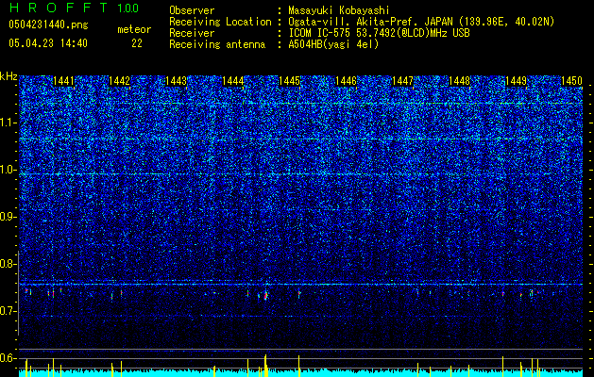Click the 1443 time marker

pos(177,81)
